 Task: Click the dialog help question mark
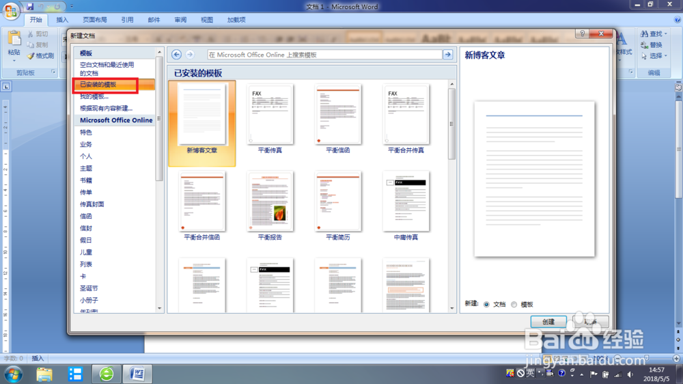(583, 33)
